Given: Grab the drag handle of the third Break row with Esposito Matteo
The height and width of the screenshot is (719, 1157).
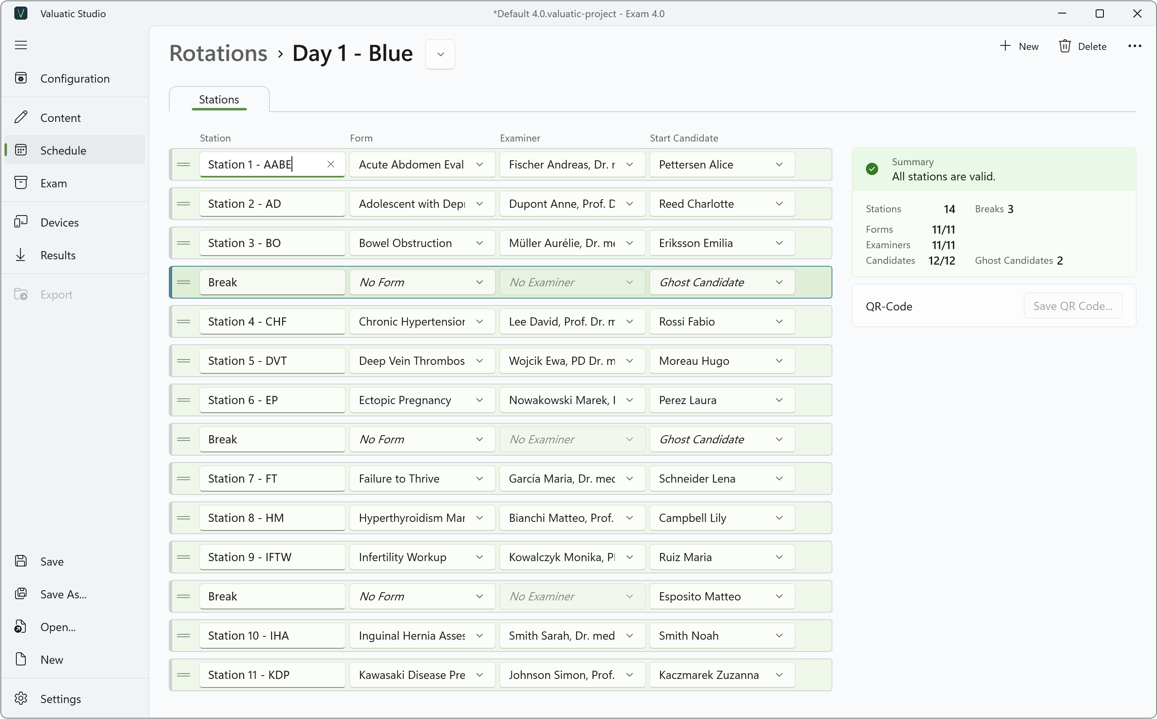Looking at the screenshot, I should pos(184,596).
